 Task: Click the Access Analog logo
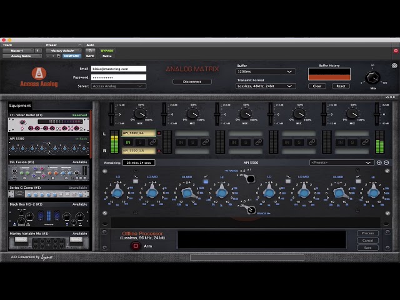[x=39, y=77]
